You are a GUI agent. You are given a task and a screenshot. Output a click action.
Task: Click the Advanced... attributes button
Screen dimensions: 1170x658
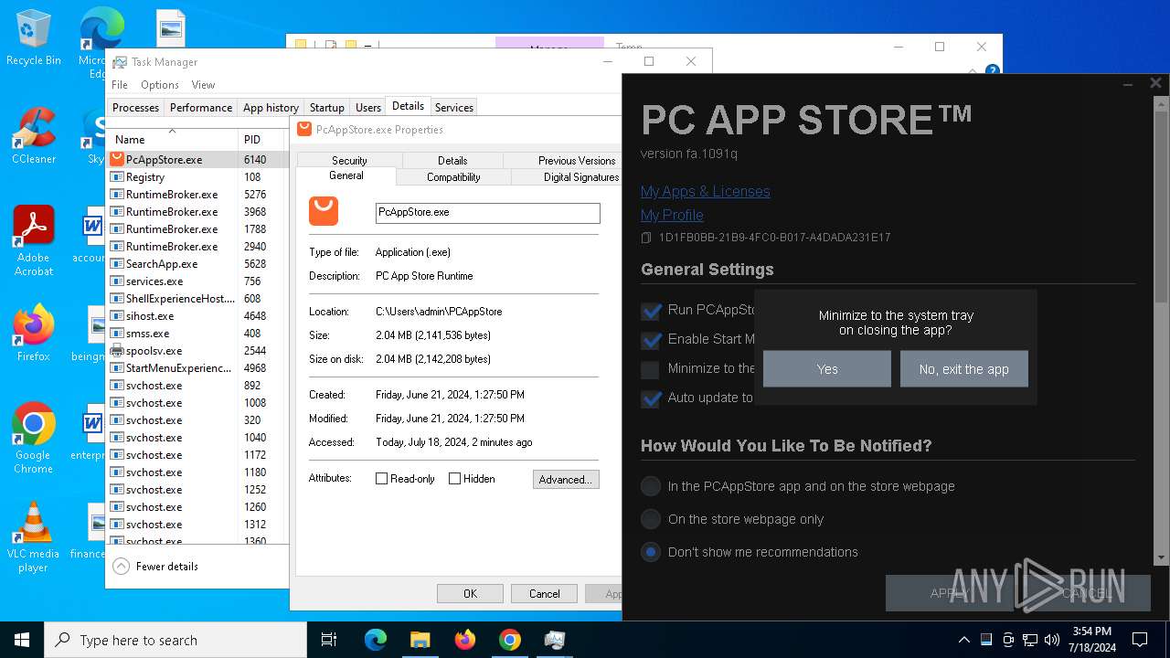[566, 479]
